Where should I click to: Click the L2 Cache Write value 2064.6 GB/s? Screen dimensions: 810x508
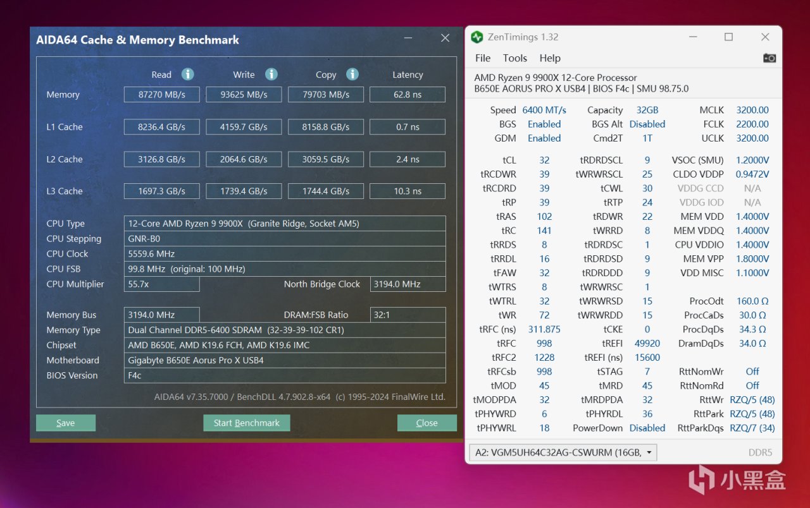[x=244, y=159]
